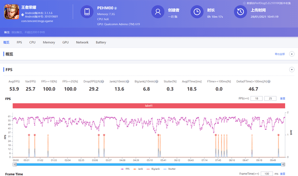Click upload time 28/01/2021 10:41:19
Screen dimensions: 298x176
pos(264,17)
